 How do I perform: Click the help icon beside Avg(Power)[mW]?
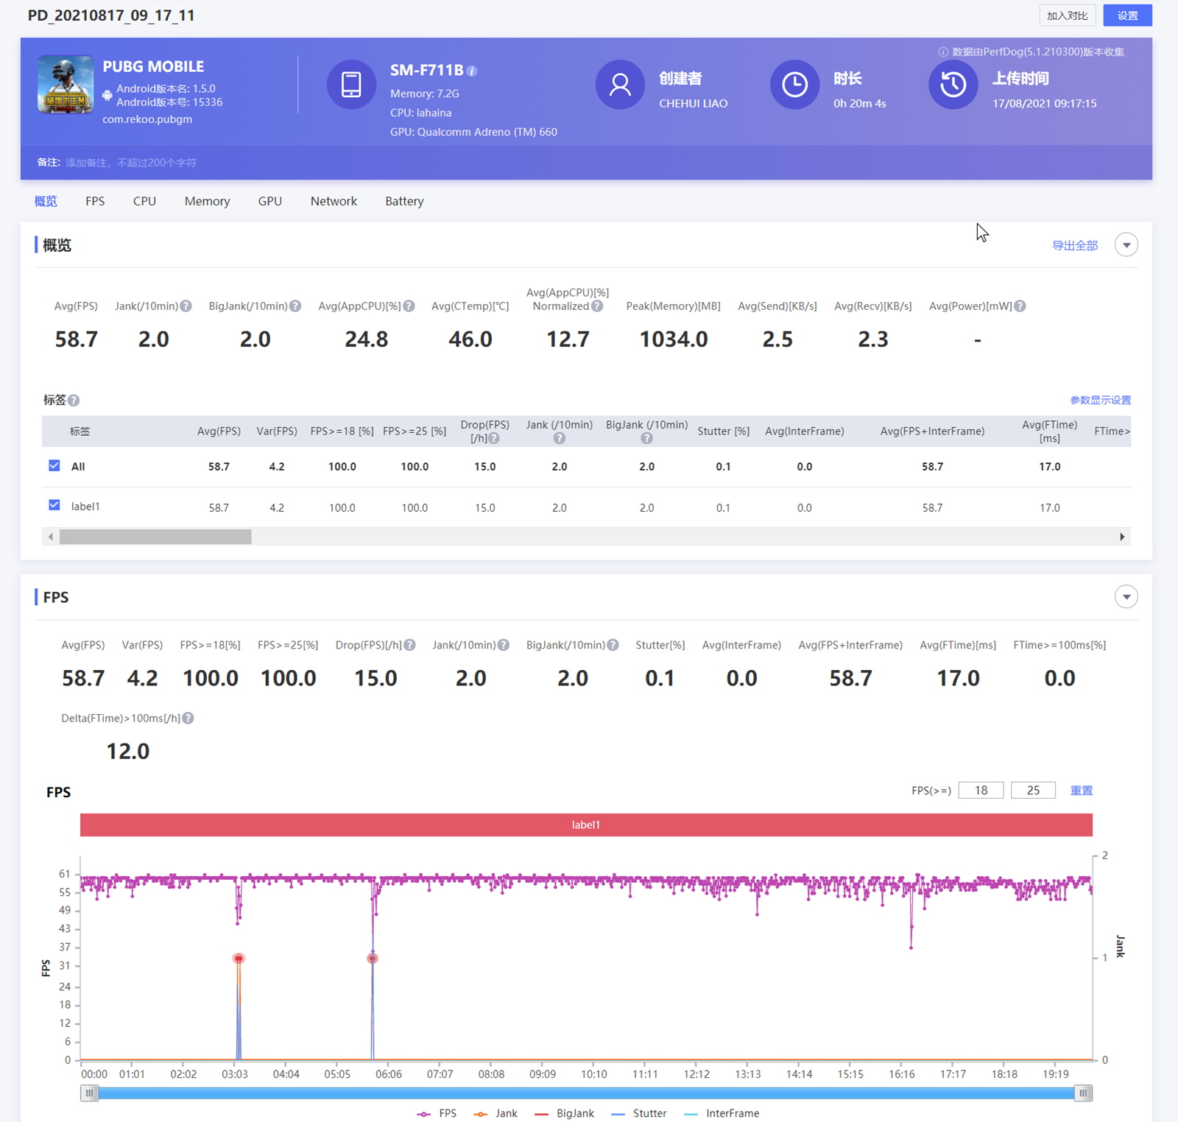point(1020,306)
